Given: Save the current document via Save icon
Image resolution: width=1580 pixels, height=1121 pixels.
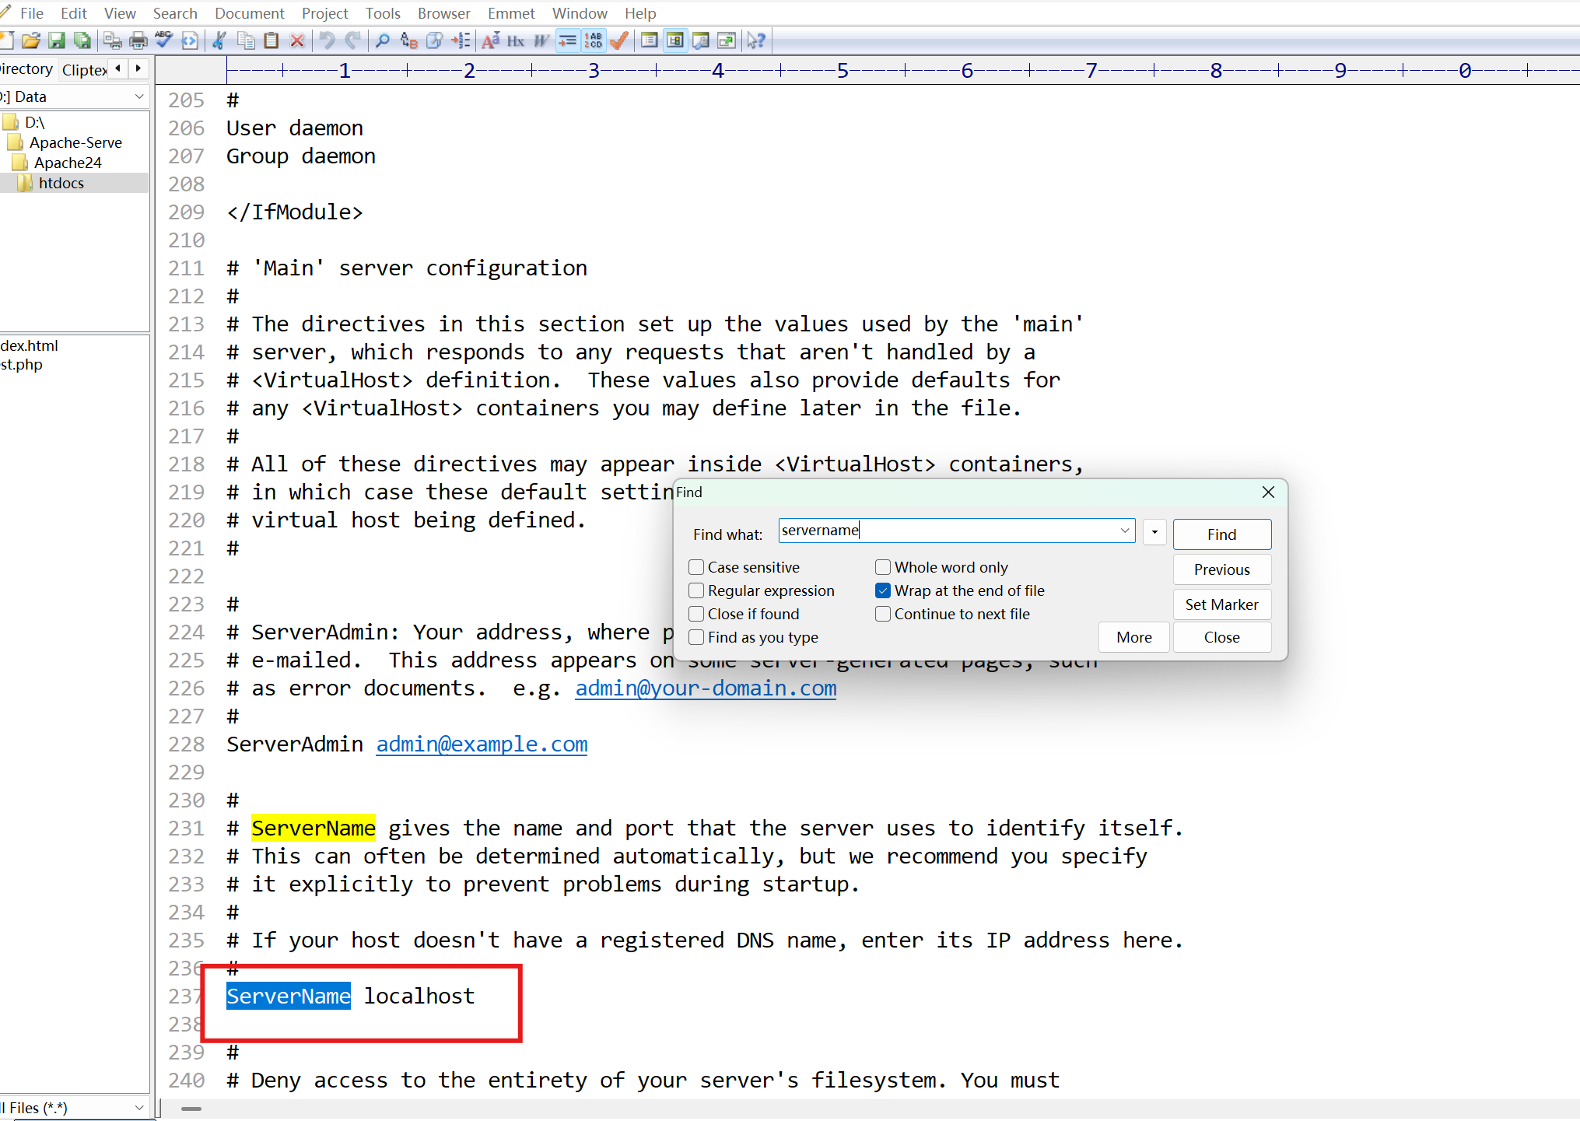Looking at the screenshot, I should [57, 40].
